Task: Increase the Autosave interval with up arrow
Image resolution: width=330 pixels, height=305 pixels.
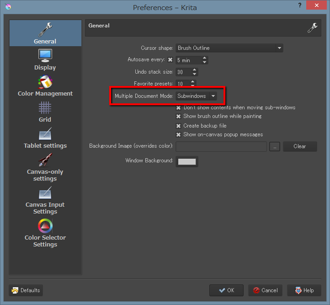Action: (x=204, y=58)
